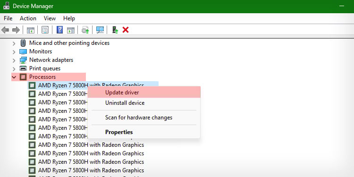This screenshot has width=354, height=177.
Task: Select the Print queues label
Action: (45, 68)
